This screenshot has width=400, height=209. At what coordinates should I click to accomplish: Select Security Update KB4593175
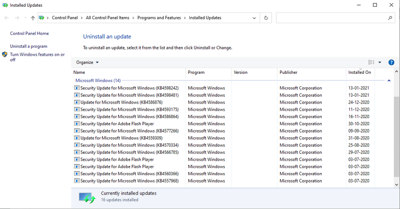pos(129,109)
